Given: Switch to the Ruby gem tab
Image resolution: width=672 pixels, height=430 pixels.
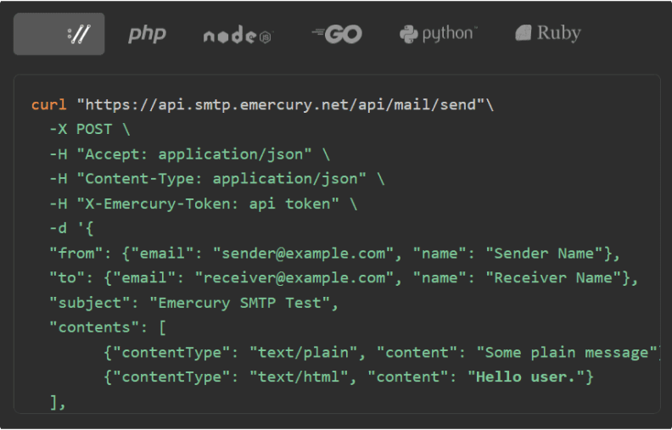Looking at the screenshot, I should click(x=548, y=34).
